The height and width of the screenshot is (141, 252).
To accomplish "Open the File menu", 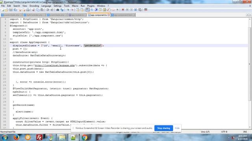I will (3, 6).
